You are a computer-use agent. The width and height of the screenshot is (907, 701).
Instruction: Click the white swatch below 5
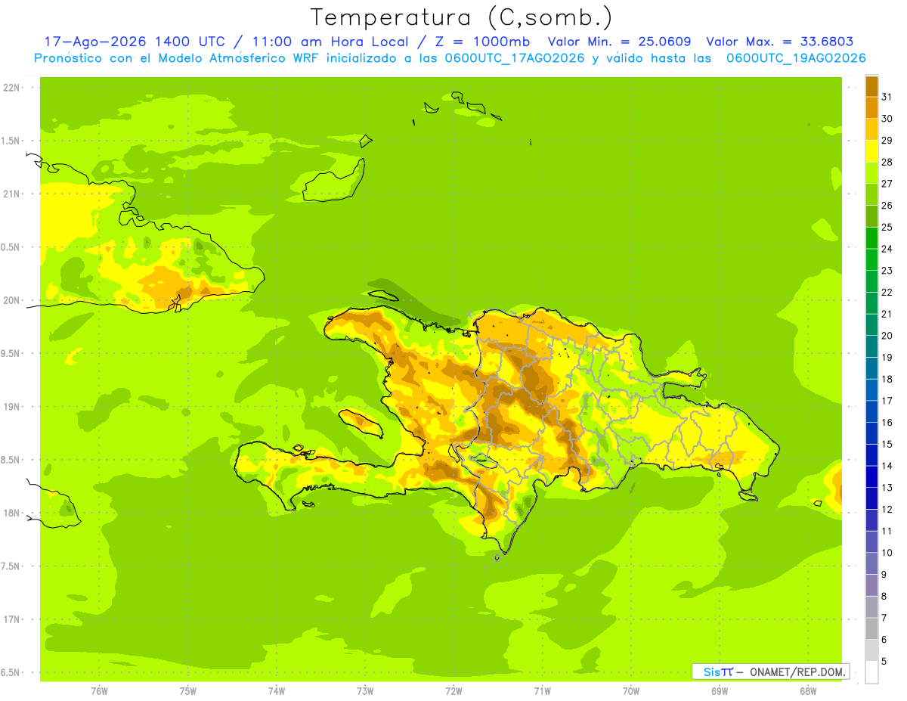click(x=871, y=672)
